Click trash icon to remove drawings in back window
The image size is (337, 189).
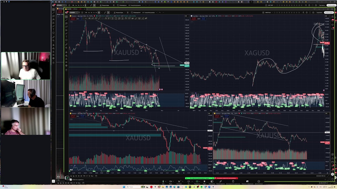(x=53, y=63)
